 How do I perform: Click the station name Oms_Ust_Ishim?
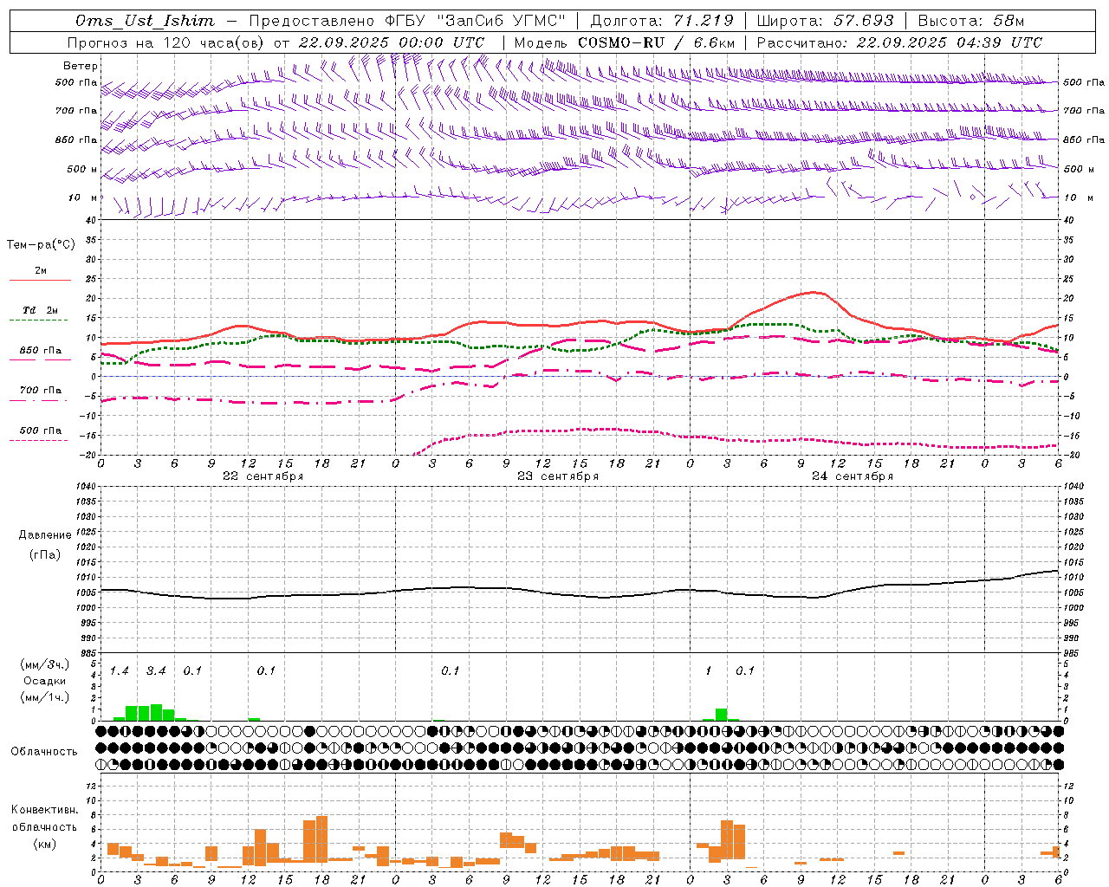pos(145,21)
